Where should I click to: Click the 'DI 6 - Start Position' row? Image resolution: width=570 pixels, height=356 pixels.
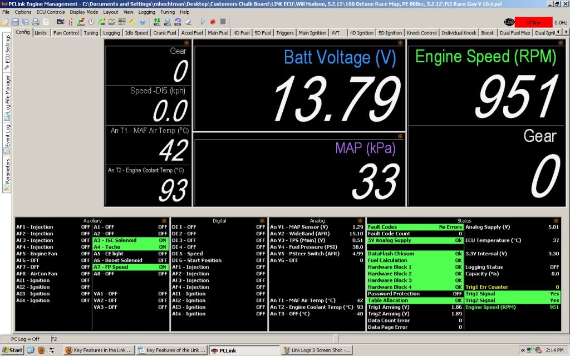[218, 260]
